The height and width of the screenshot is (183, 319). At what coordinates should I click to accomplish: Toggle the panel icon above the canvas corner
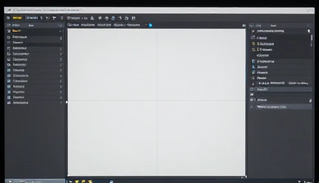point(244,25)
